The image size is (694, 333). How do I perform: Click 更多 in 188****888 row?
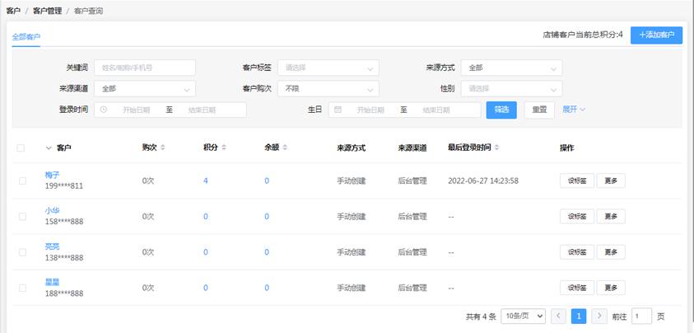pyautogui.click(x=611, y=288)
